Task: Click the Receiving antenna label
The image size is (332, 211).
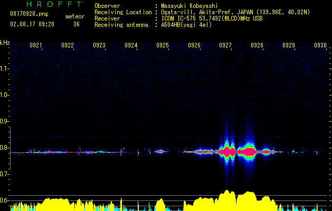Action: [121, 25]
